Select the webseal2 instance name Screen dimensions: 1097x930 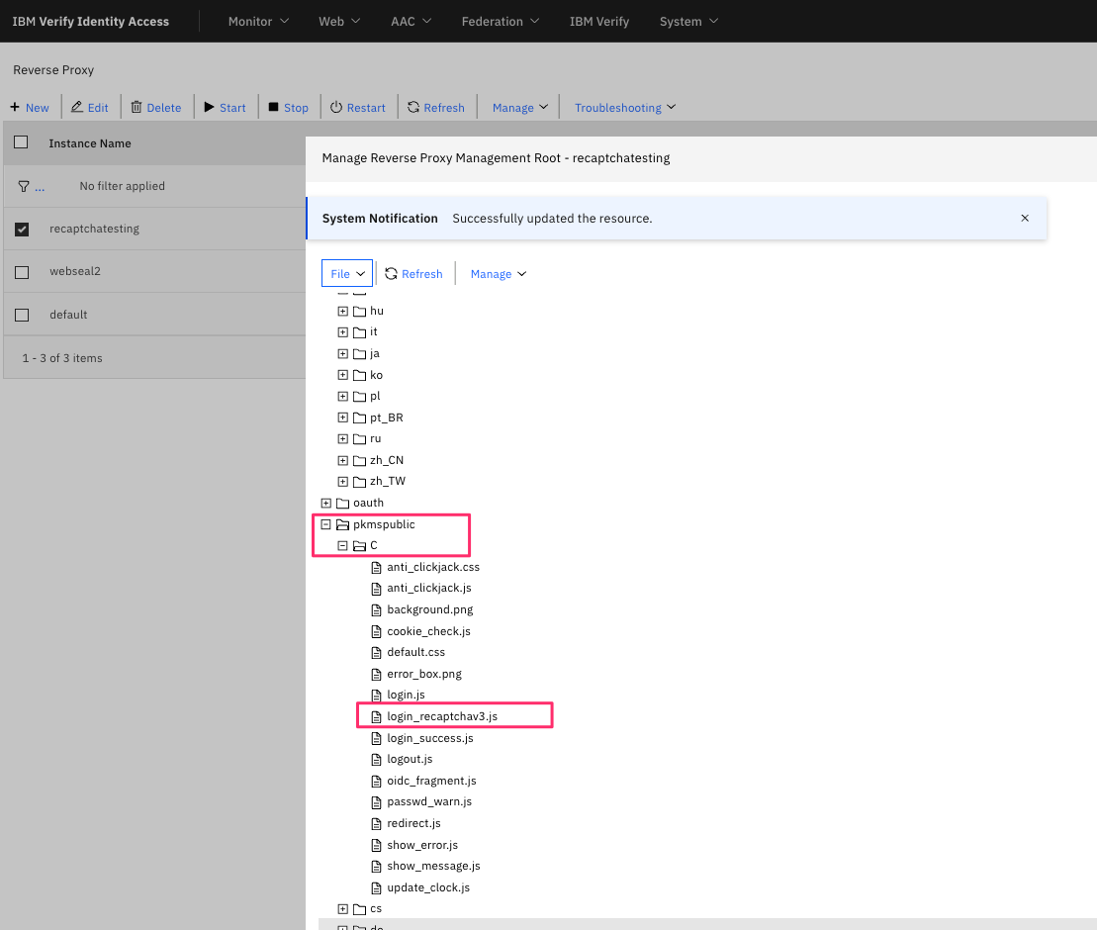pyautogui.click(x=75, y=271)
